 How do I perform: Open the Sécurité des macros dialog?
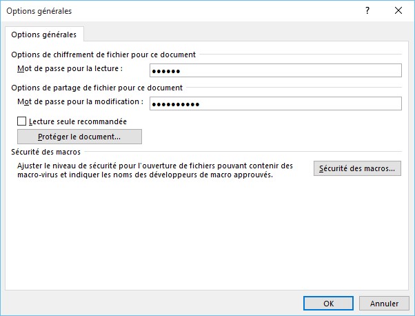[357, 168]
